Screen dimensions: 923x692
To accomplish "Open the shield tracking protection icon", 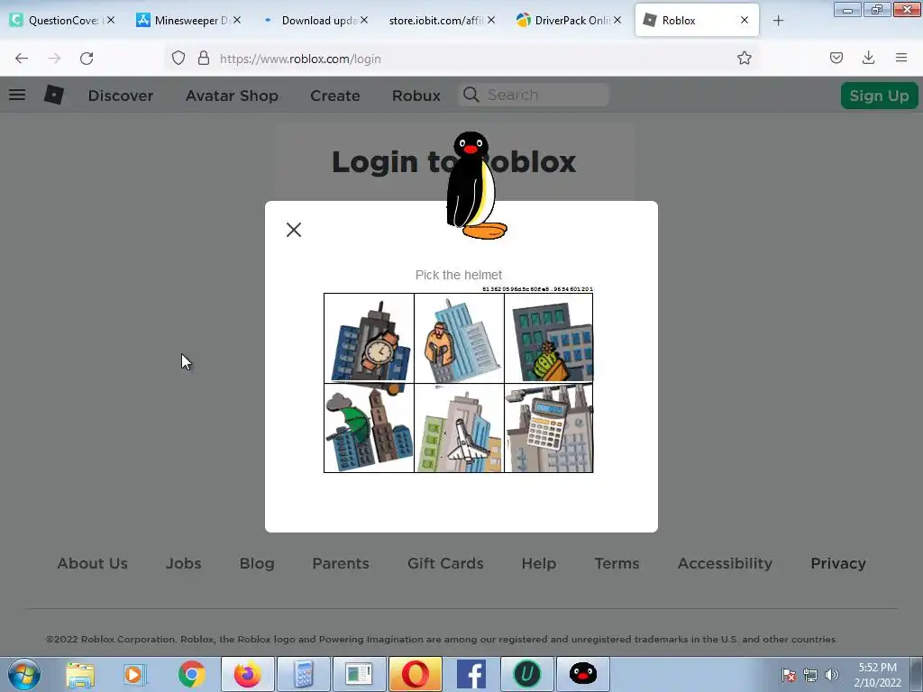I will click(178, 59).
